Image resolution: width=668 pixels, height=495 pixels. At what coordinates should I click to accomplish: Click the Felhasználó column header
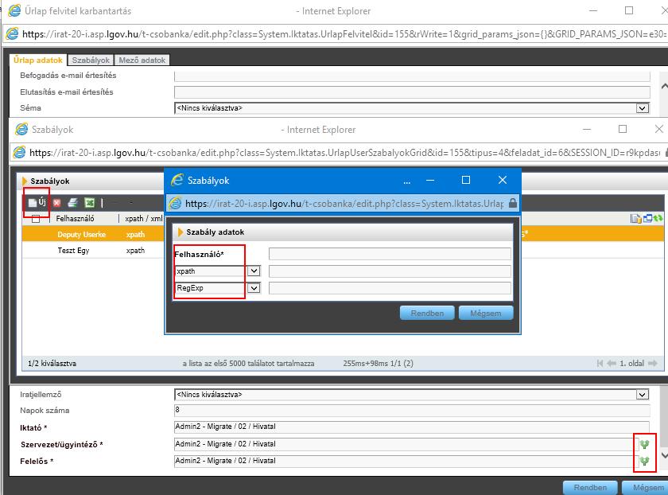pos(75,219)
